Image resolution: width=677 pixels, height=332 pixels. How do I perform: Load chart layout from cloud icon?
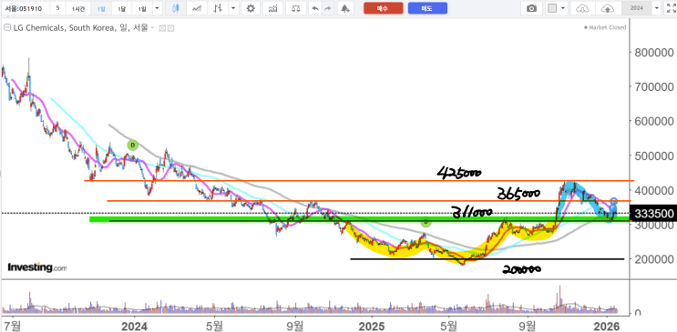click(583, 8)
